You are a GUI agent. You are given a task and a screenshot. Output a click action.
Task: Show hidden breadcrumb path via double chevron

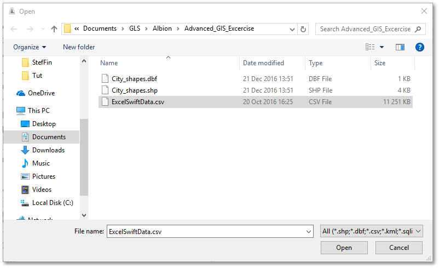(x=77, y=29)
